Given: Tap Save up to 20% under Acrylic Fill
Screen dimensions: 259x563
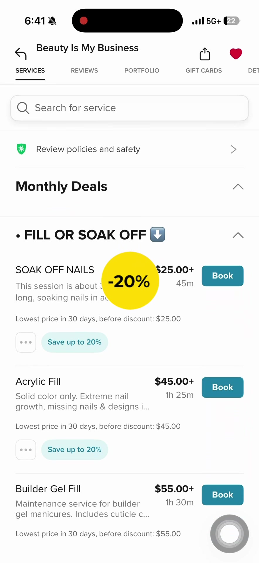Looking at the screenshot, I should pos(74,450).
